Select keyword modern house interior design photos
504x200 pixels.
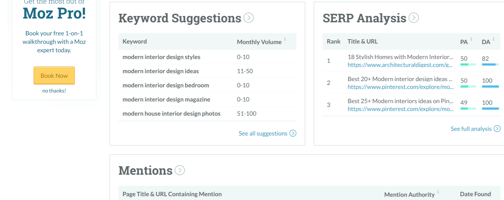pos(171,114)
